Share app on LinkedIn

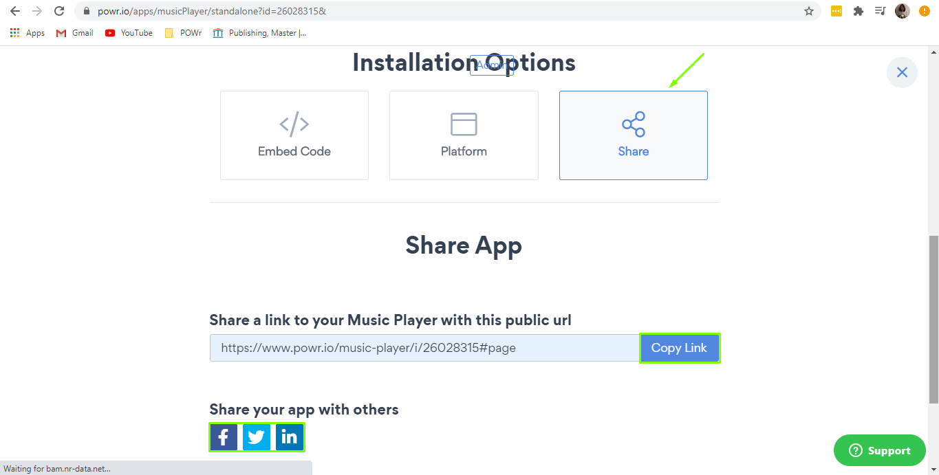coord(290,437)
